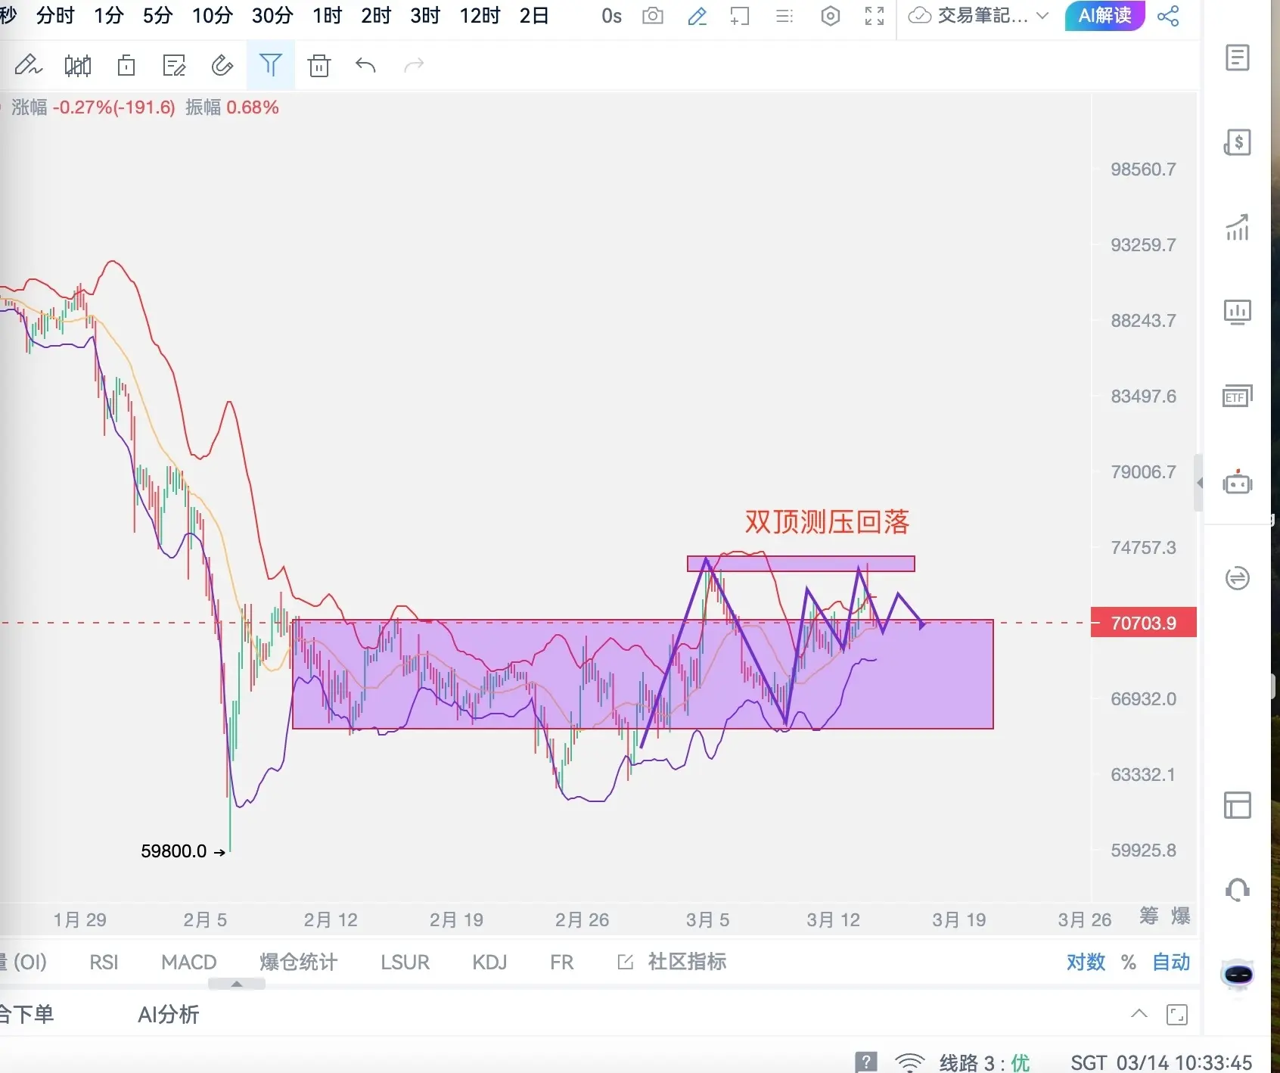Select the 2日 timeframe

tap(534, 15)
